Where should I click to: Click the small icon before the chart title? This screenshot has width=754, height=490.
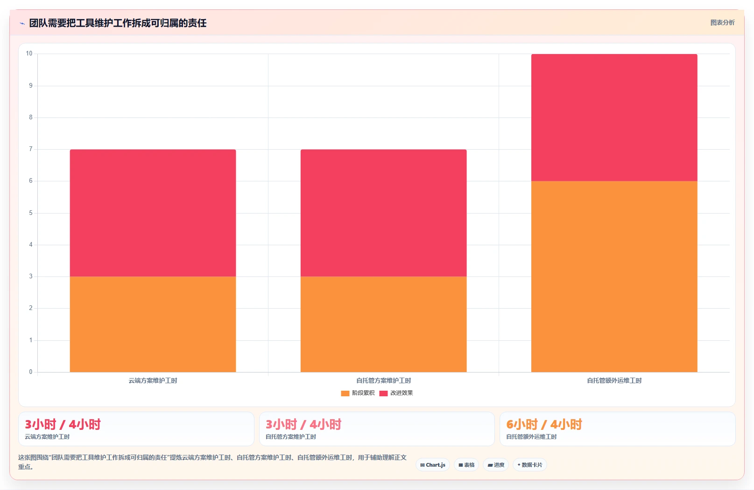pyautogui.click(x=22, y=23)
